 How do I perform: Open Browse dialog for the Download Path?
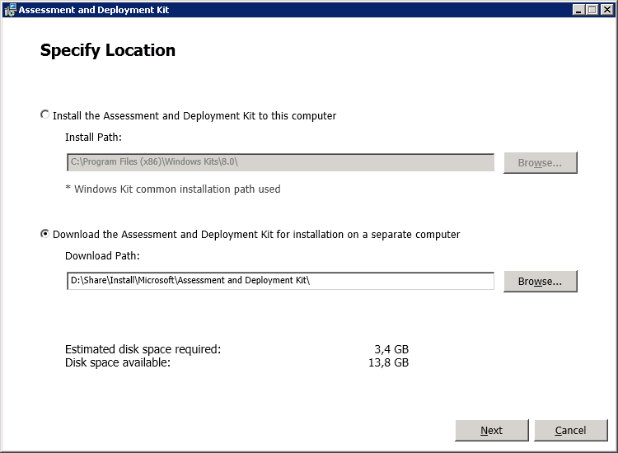540,281
